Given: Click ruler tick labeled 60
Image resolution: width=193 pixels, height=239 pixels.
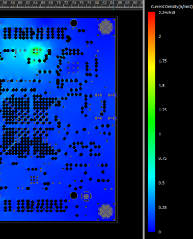Looking at the screenshot, I should tap(20, 3).
